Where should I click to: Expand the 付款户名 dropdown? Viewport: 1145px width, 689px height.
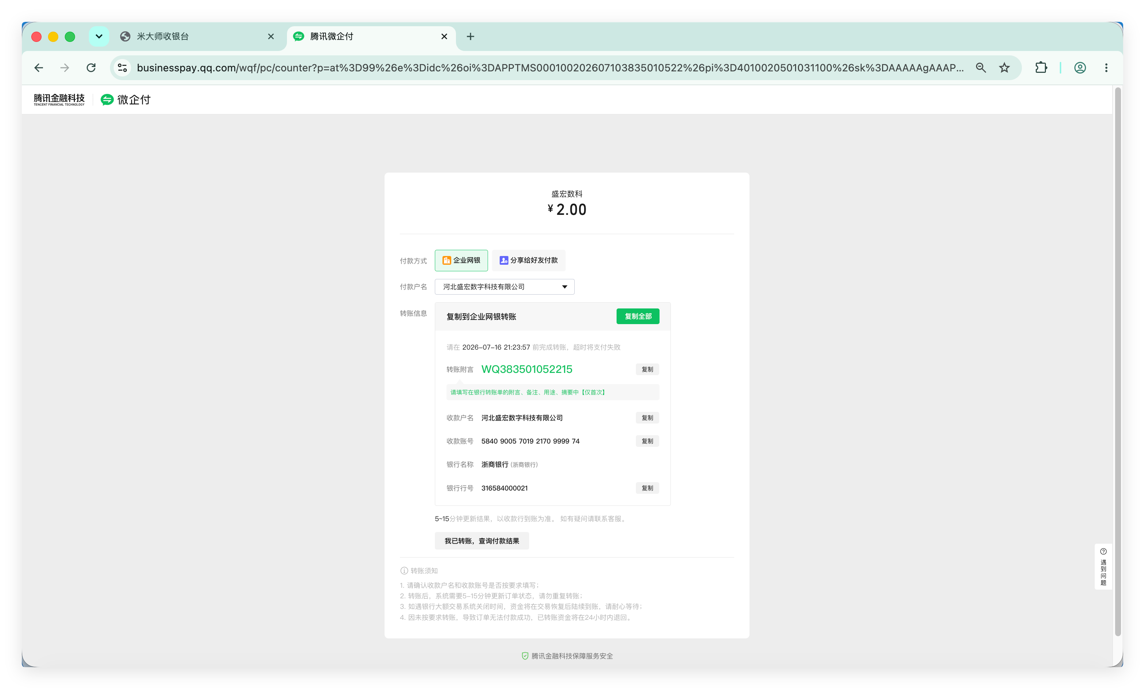pyautogui.click(x=504, y=287)
